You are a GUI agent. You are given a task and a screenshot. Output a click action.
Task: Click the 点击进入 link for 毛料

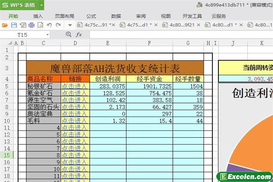(74, 121)
